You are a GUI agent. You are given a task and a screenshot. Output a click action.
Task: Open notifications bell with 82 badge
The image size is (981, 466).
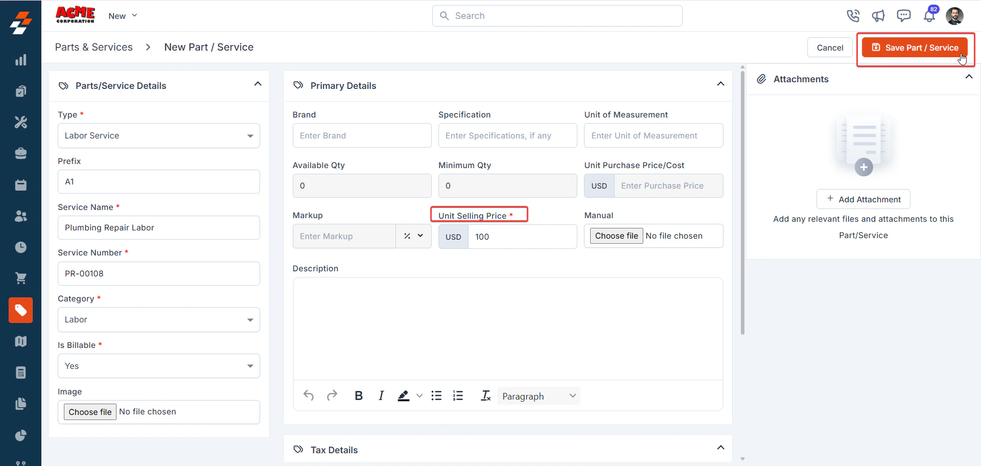pos(929,16)
